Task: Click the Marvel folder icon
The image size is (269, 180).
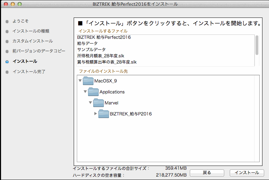Action: 99,103
